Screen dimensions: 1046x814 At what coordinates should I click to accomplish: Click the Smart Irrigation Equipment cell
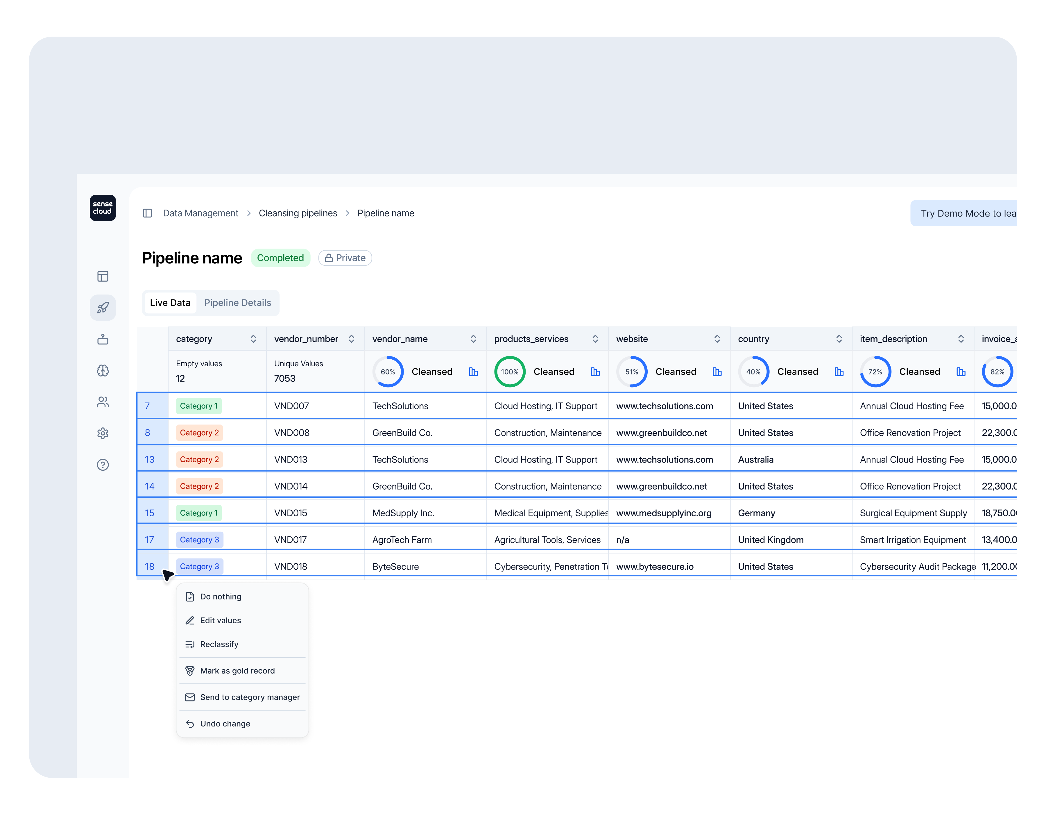click(x=913, y=540)
